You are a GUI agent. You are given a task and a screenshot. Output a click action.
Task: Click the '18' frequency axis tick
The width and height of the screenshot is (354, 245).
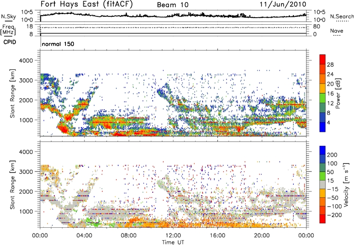click(x=30, y=27)
